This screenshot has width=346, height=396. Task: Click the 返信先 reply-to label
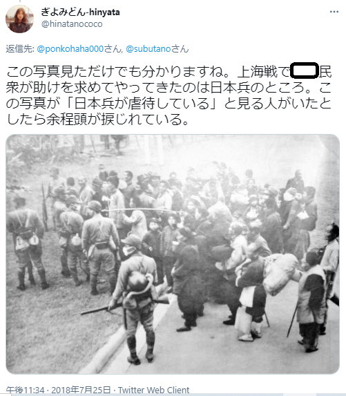20,49
